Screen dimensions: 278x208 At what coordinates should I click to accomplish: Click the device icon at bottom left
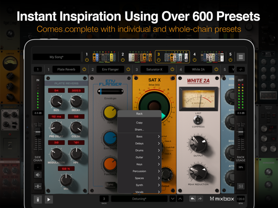point(38,199)
